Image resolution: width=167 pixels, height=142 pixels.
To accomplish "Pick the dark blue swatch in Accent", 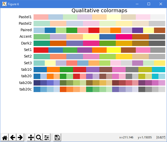I will (x=108, y=37).
